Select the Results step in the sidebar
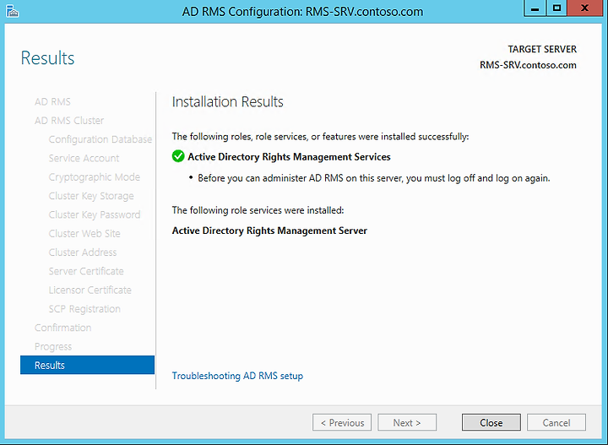The width and height of the screenshot is (608, 445). pyautogui.click(x=87, y=365)
